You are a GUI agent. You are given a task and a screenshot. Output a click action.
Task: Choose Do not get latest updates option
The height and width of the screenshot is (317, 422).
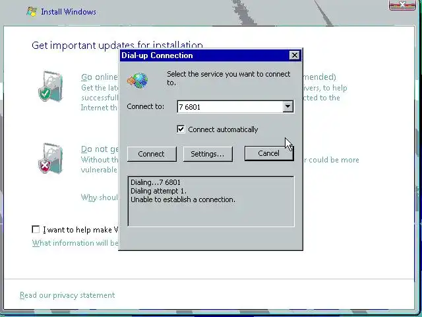[x=100, y=149]
